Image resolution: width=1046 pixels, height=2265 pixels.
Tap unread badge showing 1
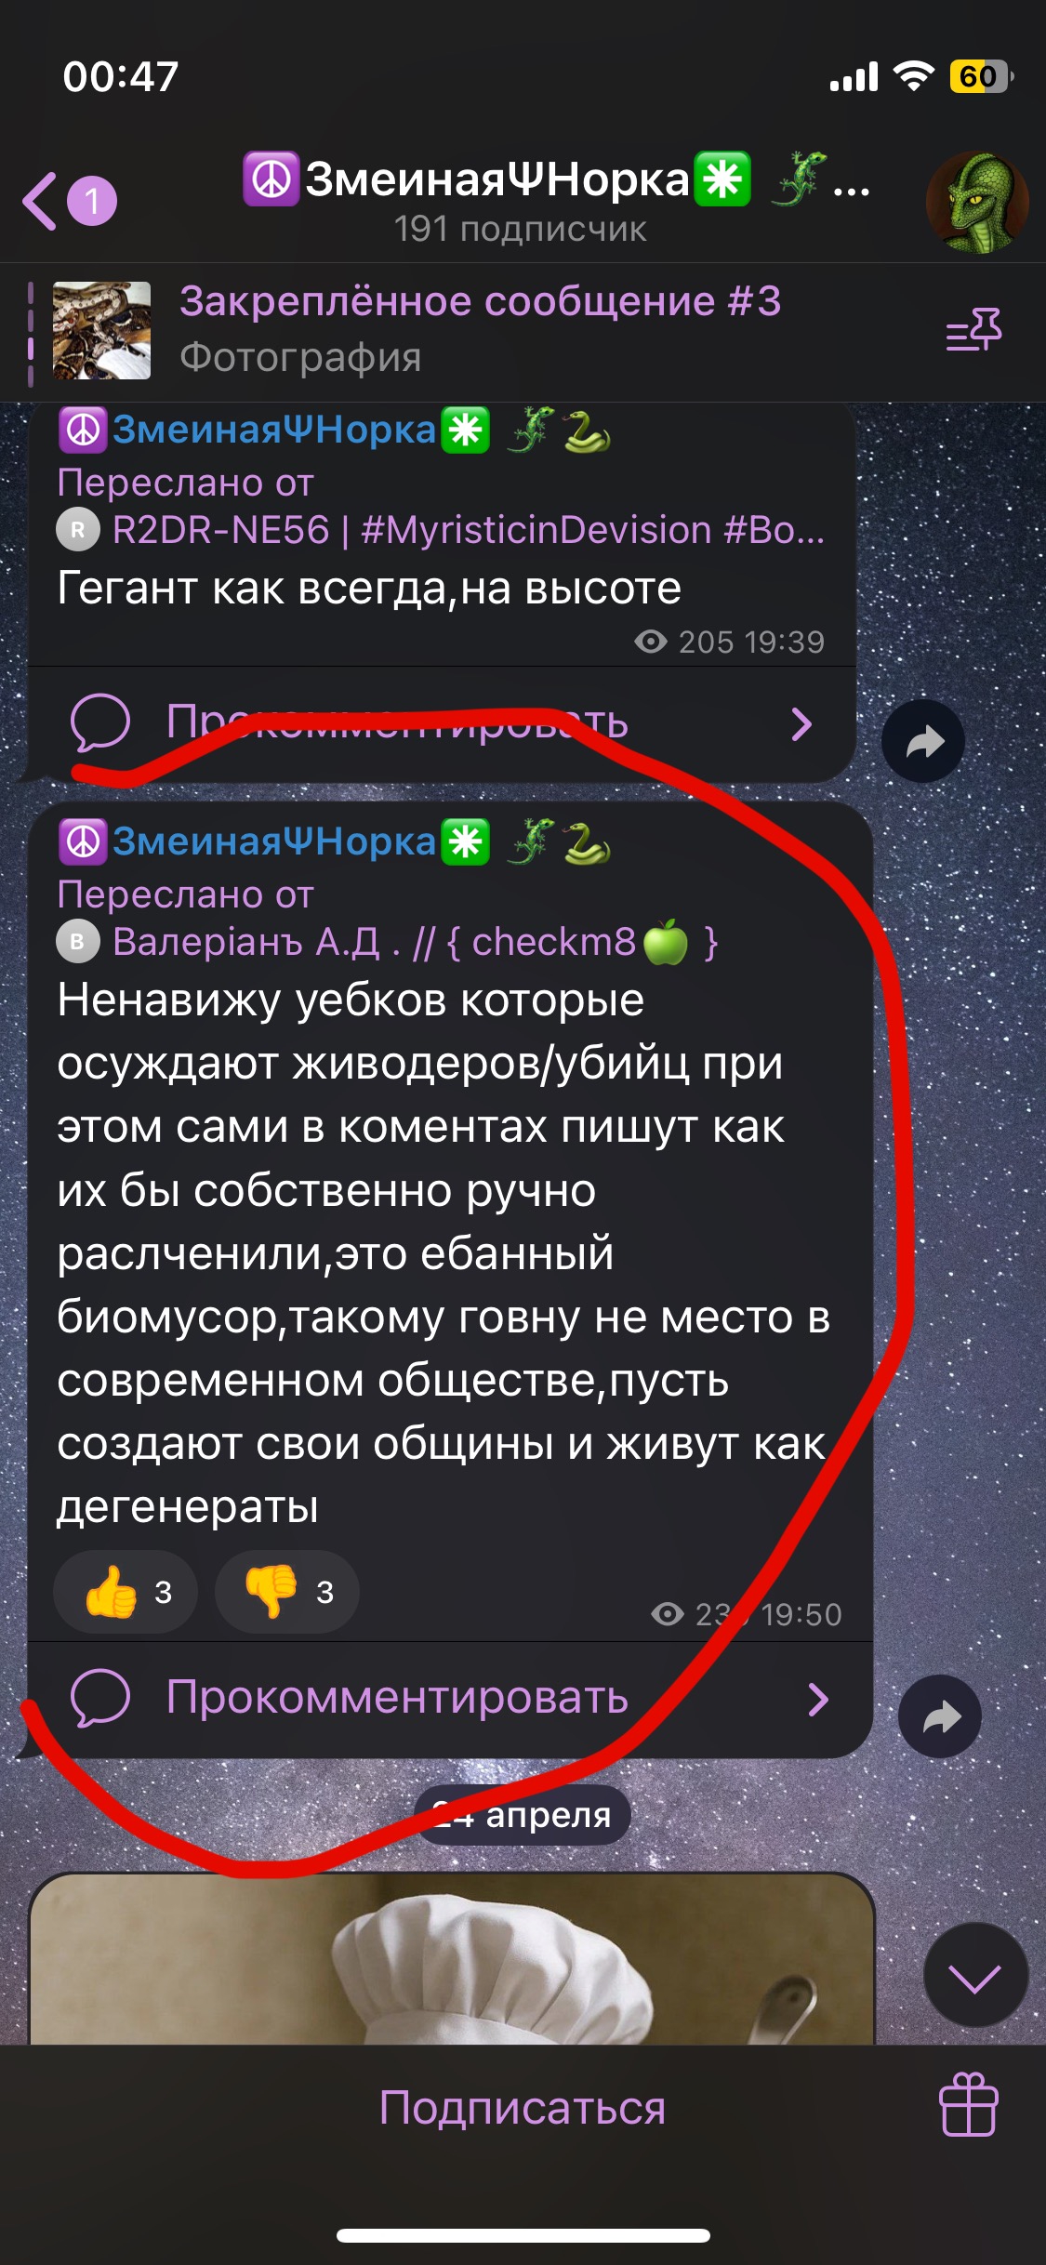pyautogui.click(x=91, y=201)
